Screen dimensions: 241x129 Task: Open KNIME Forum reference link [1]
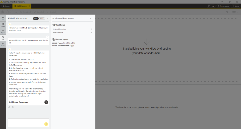point(64,43)
